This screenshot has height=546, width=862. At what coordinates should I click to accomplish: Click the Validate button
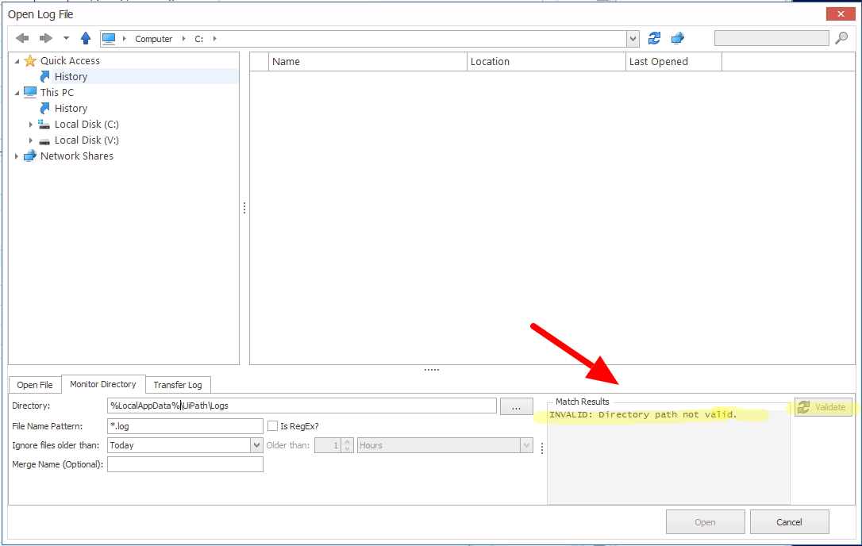pyautogui.click(x=823, y=407)
